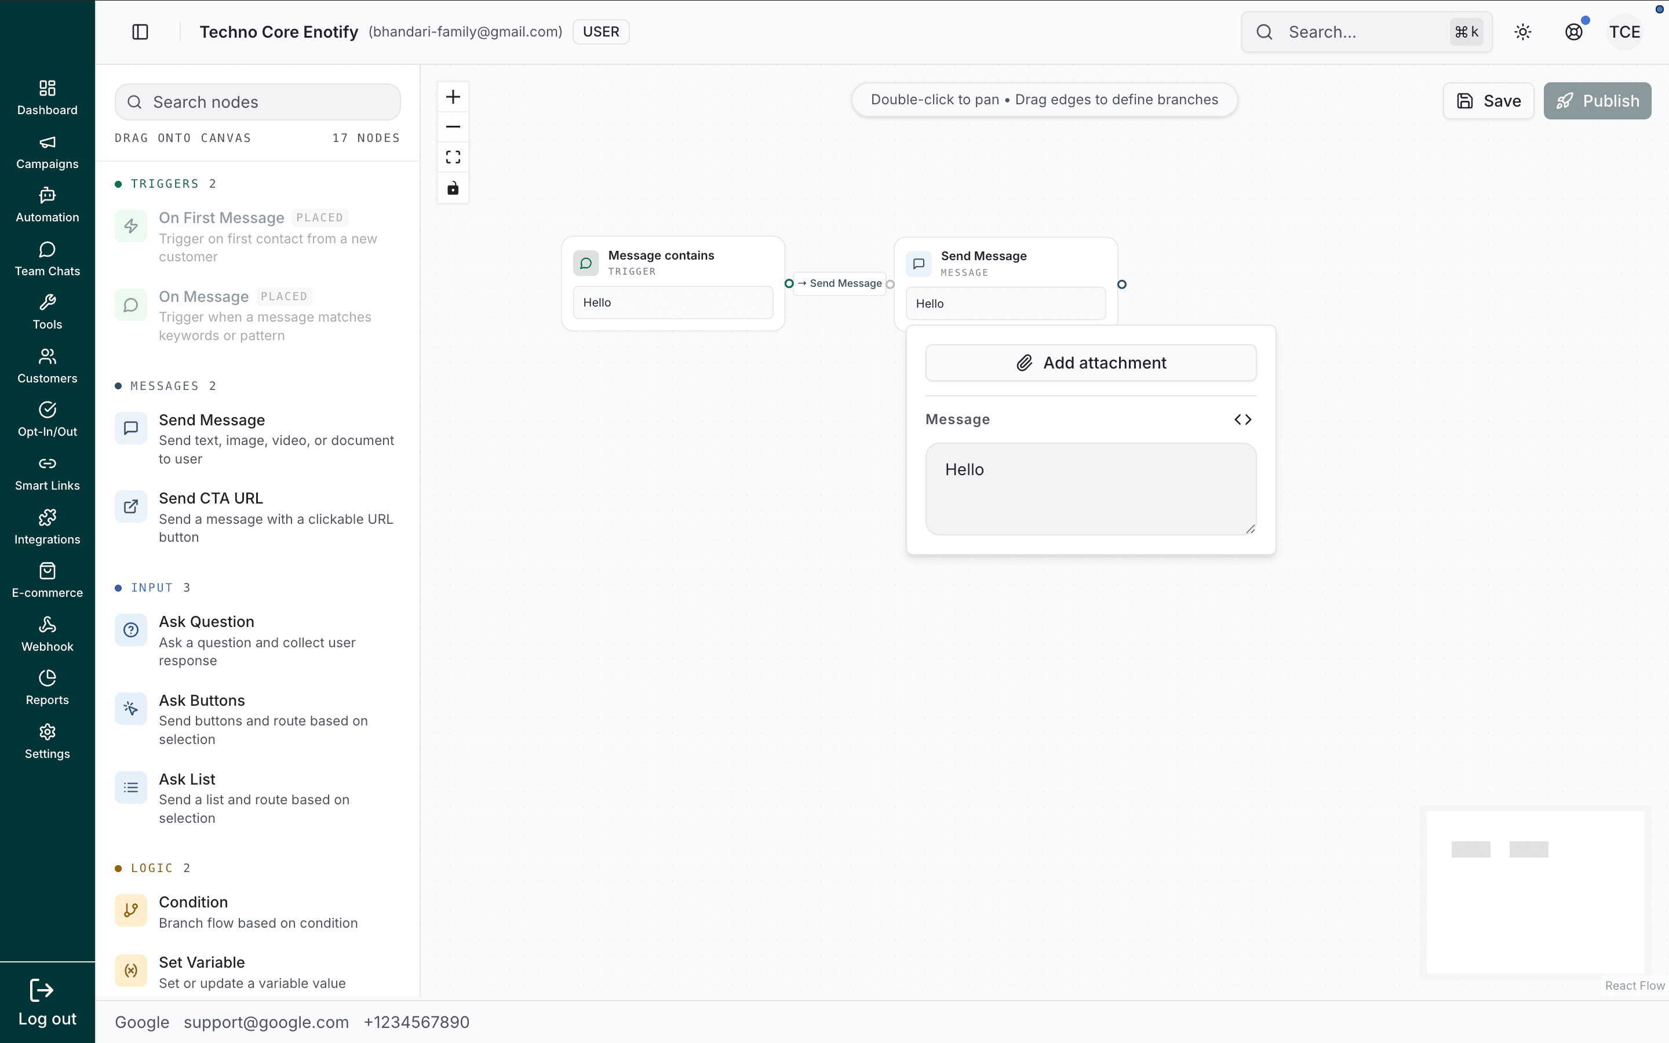Click the canvas minimap

pos(1535,892)
